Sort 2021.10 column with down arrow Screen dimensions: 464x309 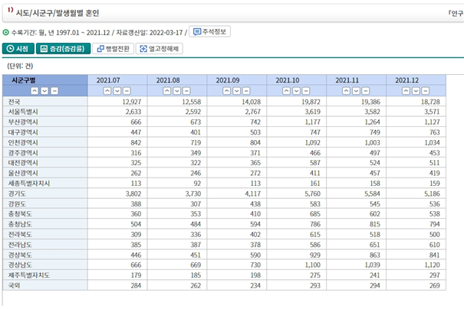pos(296,91)
